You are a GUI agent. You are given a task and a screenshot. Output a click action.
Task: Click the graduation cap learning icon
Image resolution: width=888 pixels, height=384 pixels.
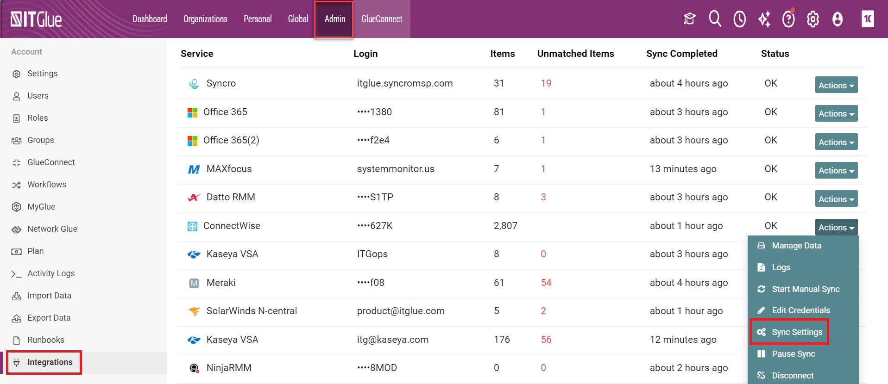click(689, 19)
